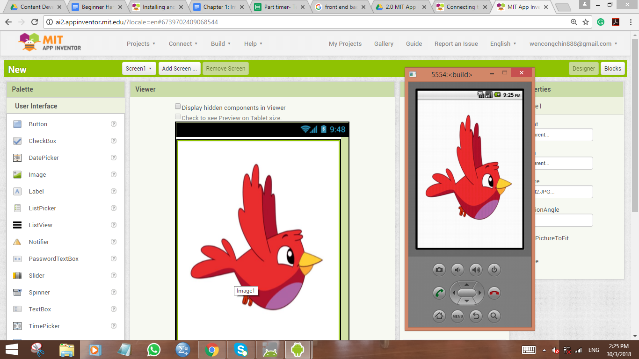The height and width of the screenshot is (359, 639).
Task: Open the Projects dropdown menu
Action: click(x=141, y=44)
